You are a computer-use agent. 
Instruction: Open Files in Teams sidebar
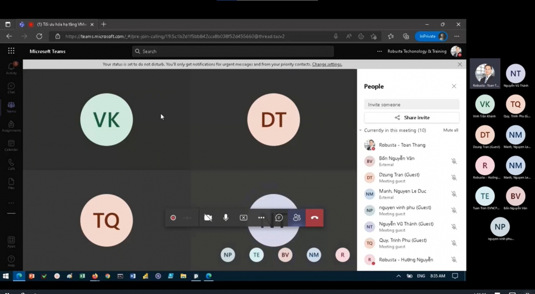11,184
